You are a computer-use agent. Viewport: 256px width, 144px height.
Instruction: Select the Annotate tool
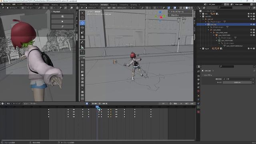(82, 42)
